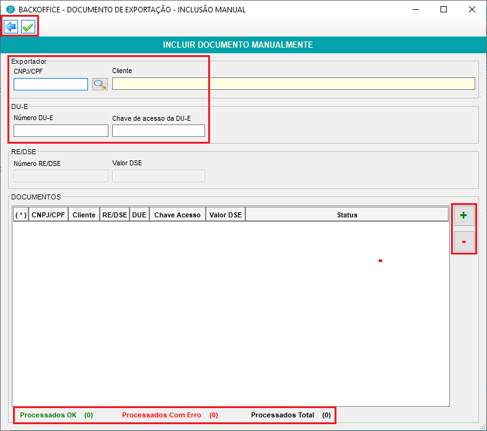This screenshot has width=487, height=431.
Task: Select the Número DU-E input box
Action: pos(61,131)
